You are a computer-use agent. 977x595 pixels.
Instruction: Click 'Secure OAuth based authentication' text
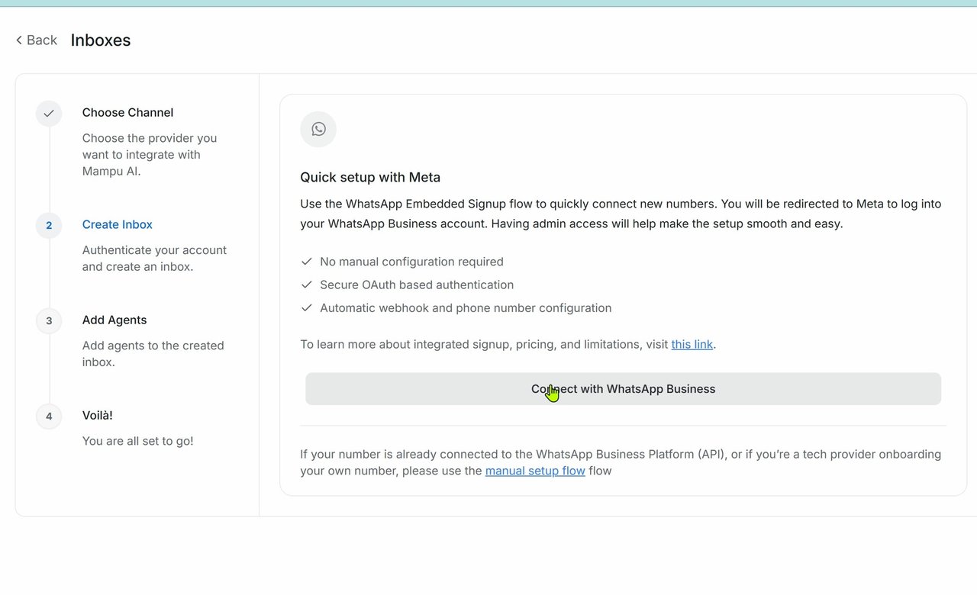point(417,285)
